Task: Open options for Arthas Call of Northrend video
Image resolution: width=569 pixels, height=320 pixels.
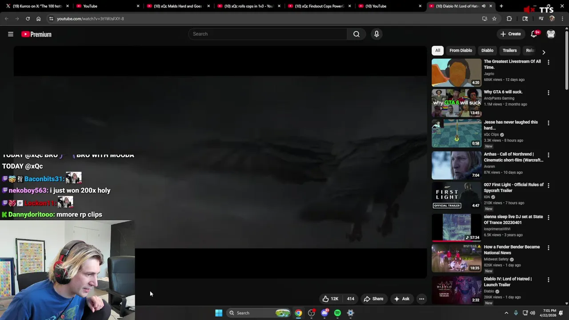Action: (548, 155)
